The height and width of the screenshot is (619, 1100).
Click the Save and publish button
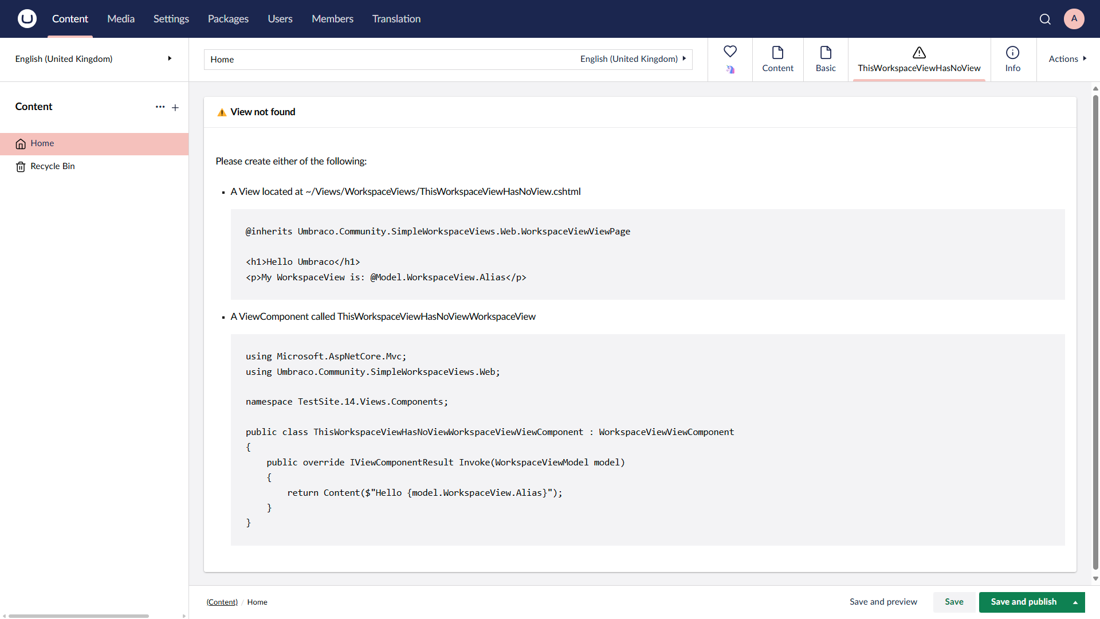[1023, 602]
